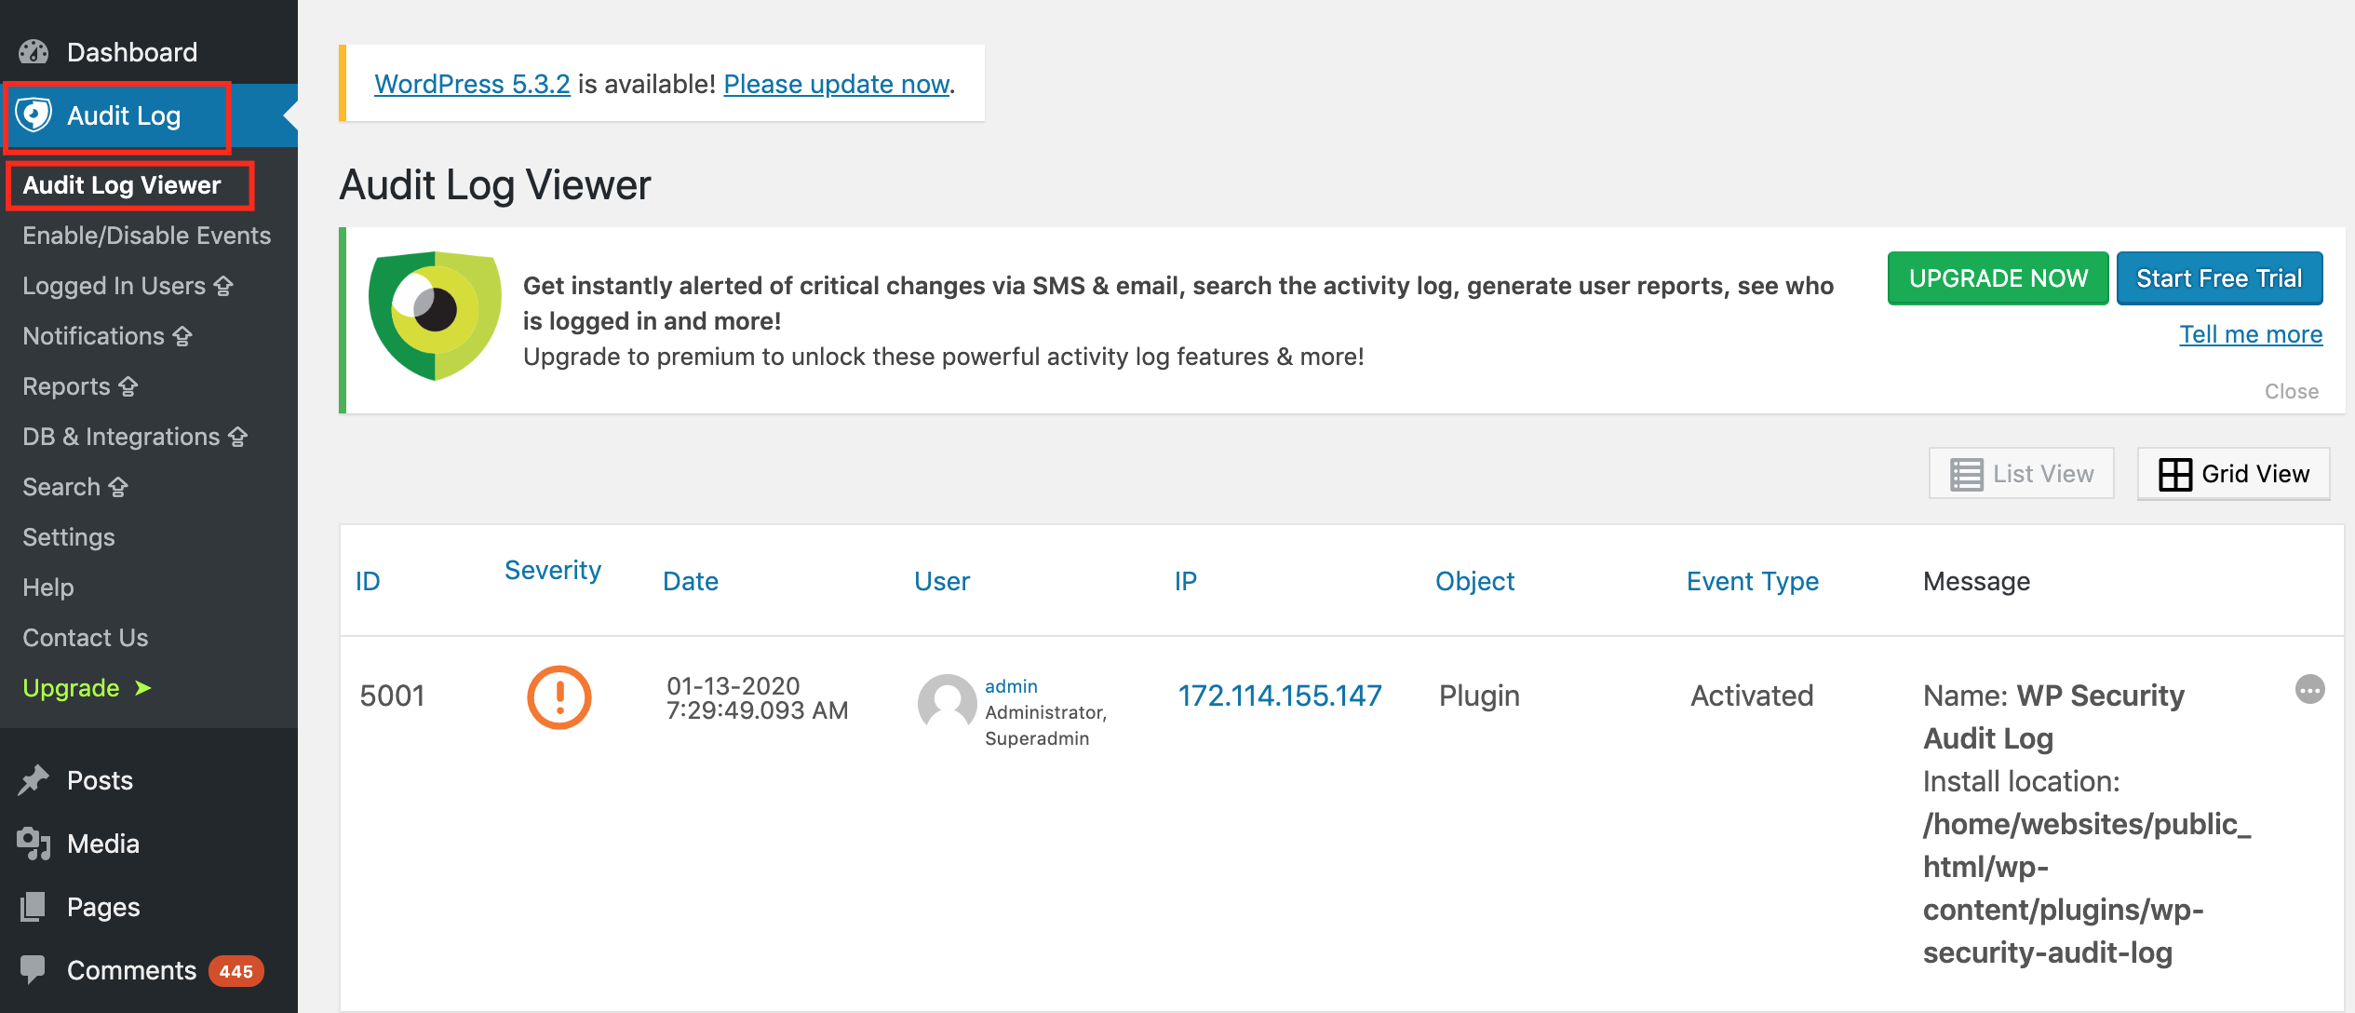This screenshot has height=1013, width=2355.
Task: Open Comments menu
Action: click(132, 970)
